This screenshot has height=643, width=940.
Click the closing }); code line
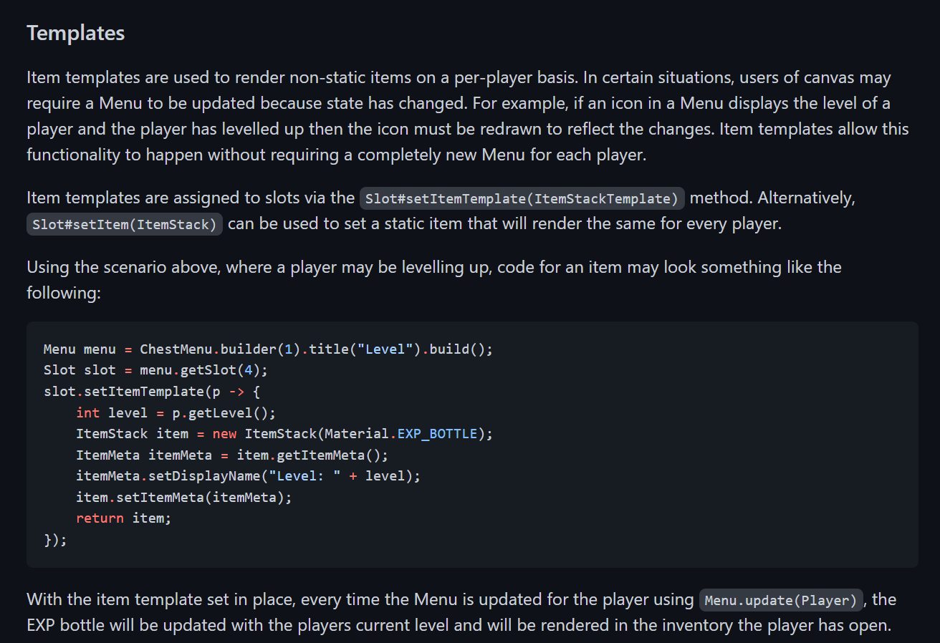click(55, 539)
